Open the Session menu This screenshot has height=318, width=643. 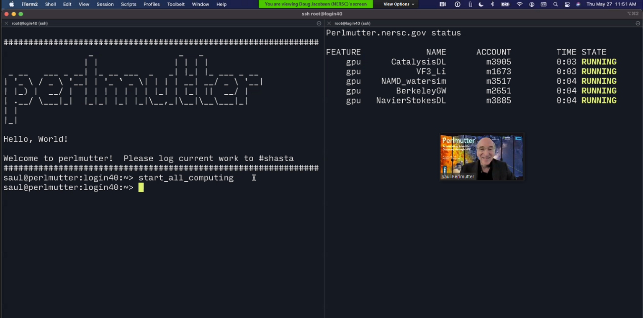[x=105, y=4]
